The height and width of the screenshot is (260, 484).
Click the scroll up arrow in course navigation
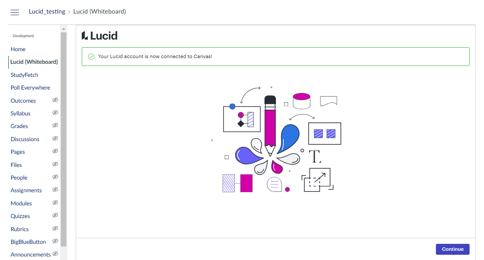[63, 29]
